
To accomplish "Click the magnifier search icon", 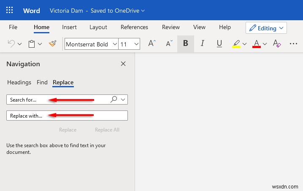I will (114, 99).
